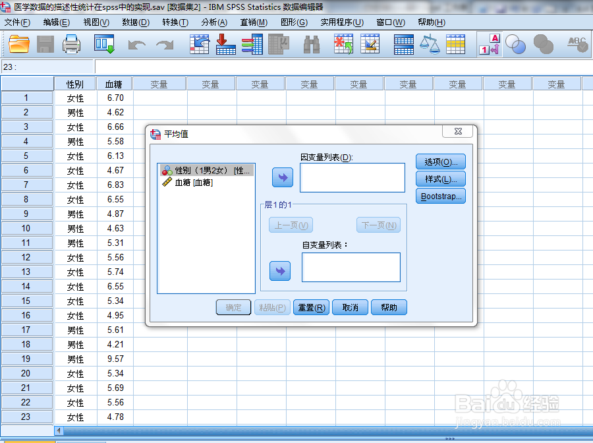Screen dimensions: 593x443
Task: Click the Go to case icon
Action: click(x=200, y=44)
